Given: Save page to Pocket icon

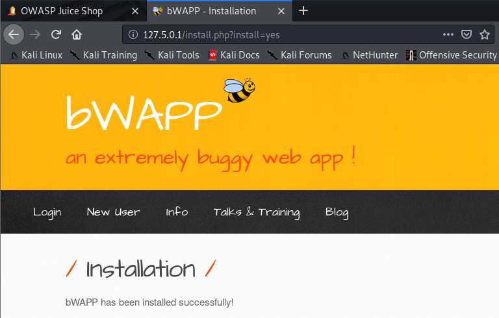Looking at the screenshot, I should click(467, 34).
